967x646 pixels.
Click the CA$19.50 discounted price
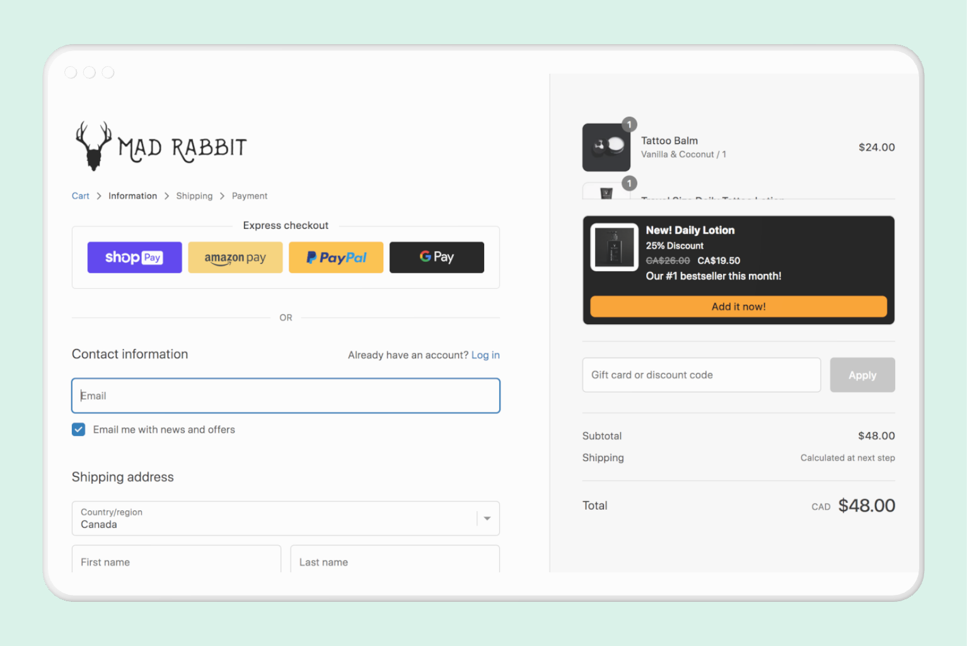(719, 261)
